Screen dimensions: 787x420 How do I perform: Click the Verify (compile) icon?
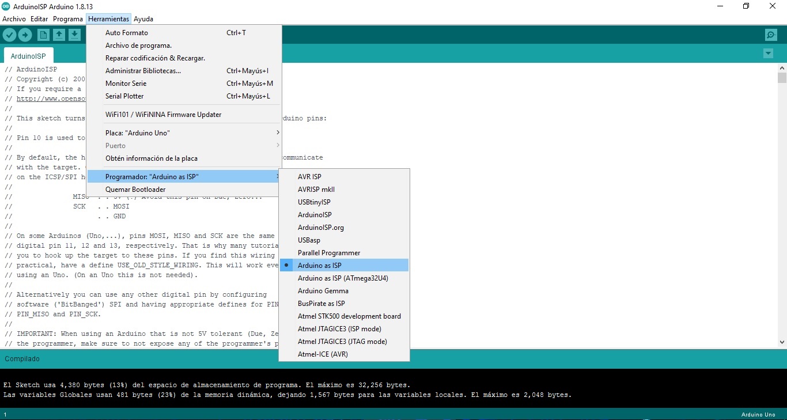point(10,35)
